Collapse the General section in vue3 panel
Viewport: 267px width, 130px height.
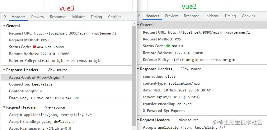point(4,26)
